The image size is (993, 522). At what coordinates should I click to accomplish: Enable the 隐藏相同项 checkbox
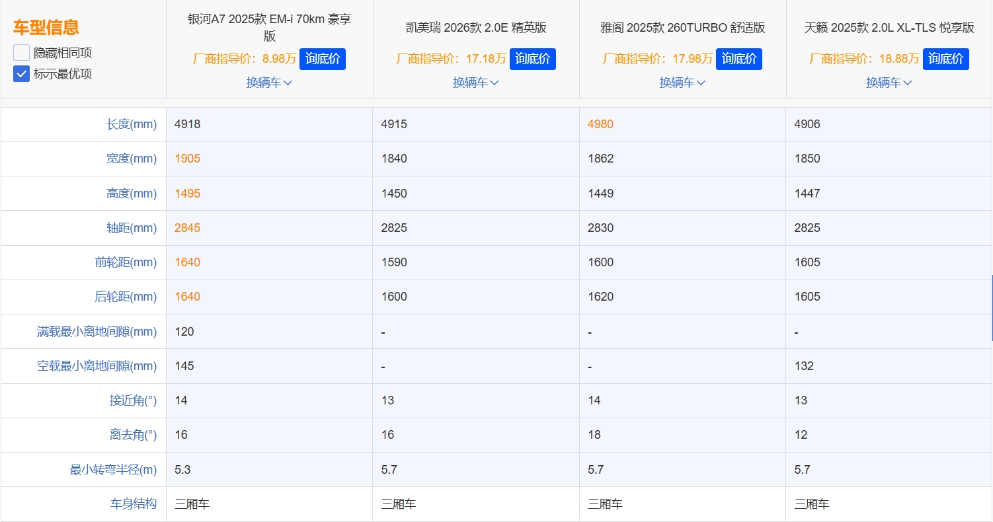21,53
